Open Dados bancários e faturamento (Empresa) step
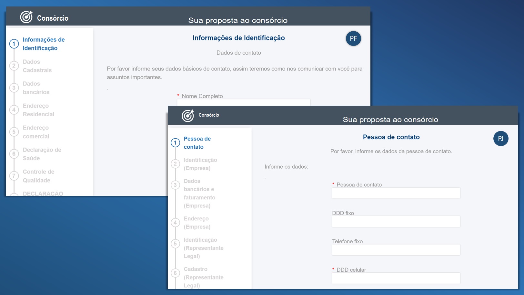The height and width of the screenshot is (295, 524). pos(199,193)
